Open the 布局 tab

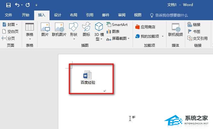74,15
